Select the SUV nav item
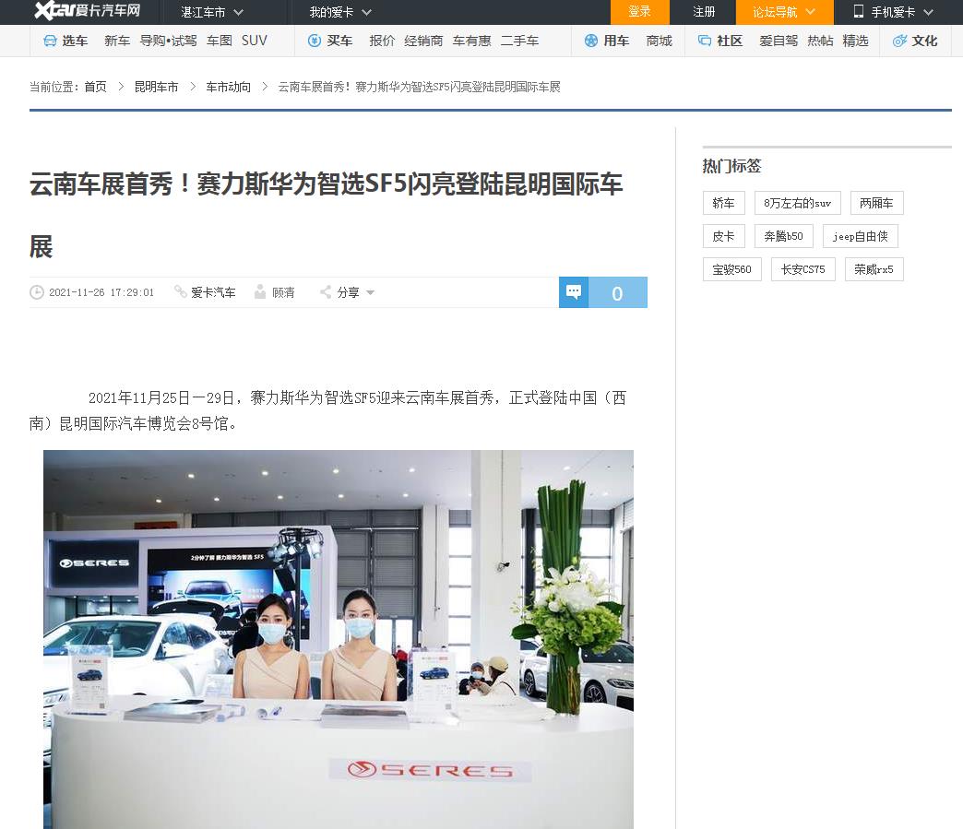The height and width of the screenshot is (829, 963). click(255, 41)
